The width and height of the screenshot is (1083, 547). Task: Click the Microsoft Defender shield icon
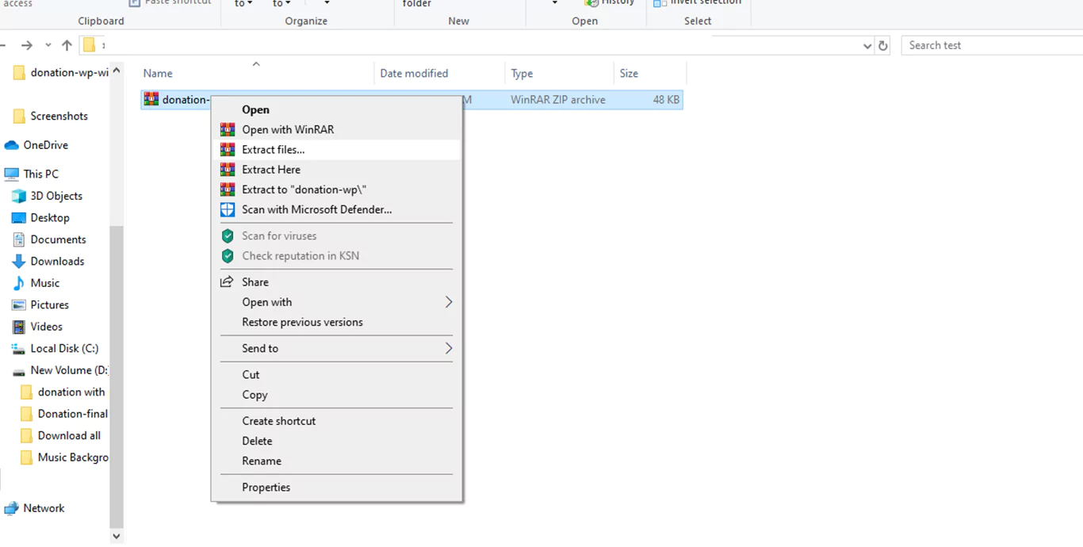228,210
